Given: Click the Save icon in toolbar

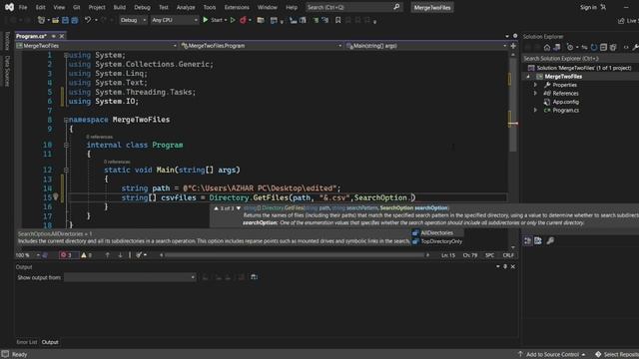Looking at the screenshot, I should coord(65,20).
